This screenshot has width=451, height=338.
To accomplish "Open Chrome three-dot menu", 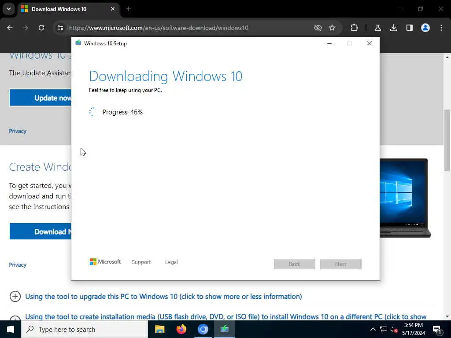I will (x=441, y=28).
